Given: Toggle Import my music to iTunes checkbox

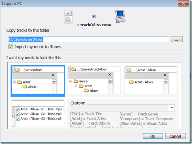Looking at the screenshot, I should click(11, 47).
